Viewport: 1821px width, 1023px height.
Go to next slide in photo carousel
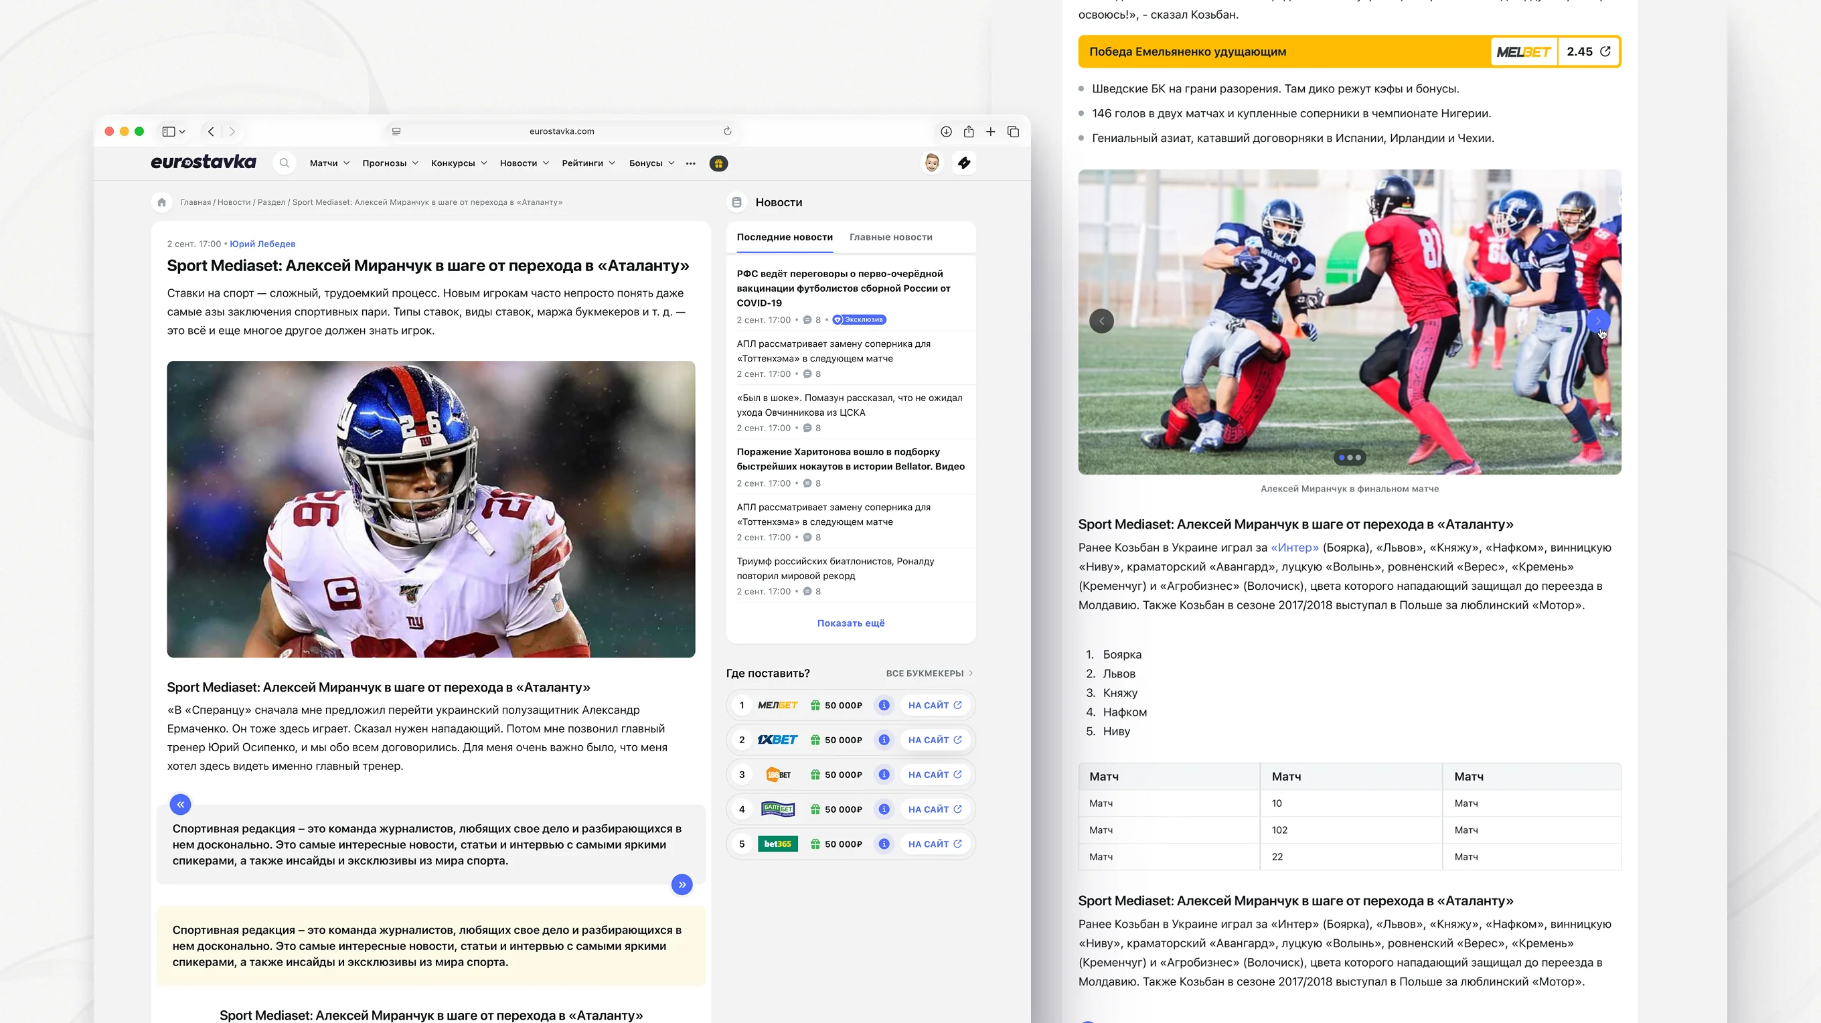[1597, 321]
